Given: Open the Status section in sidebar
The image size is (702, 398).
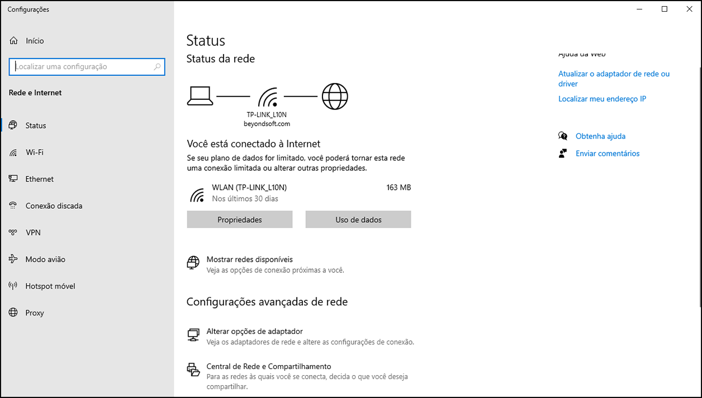Looking at the screenshot, I should click(36, 126).
